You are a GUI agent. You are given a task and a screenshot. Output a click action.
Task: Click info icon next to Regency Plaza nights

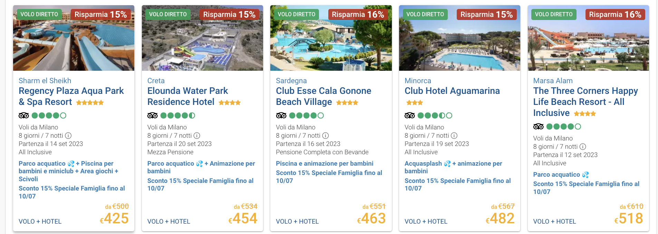(x=68, y=136)
